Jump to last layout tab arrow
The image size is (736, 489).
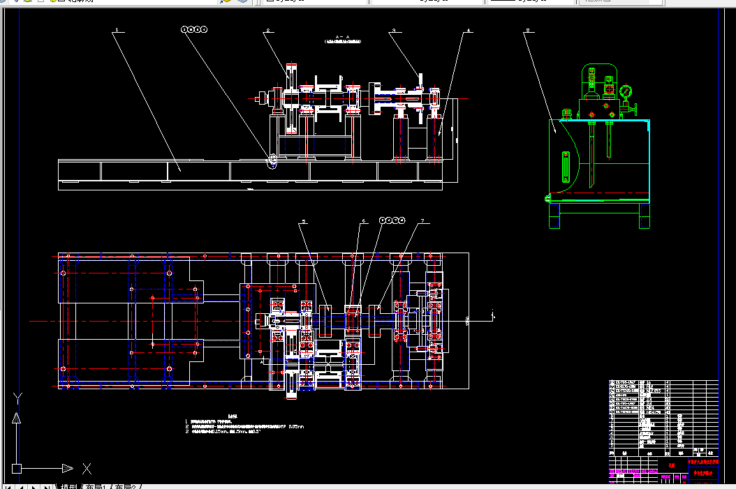pyautogui.click(x=46, y=487)
